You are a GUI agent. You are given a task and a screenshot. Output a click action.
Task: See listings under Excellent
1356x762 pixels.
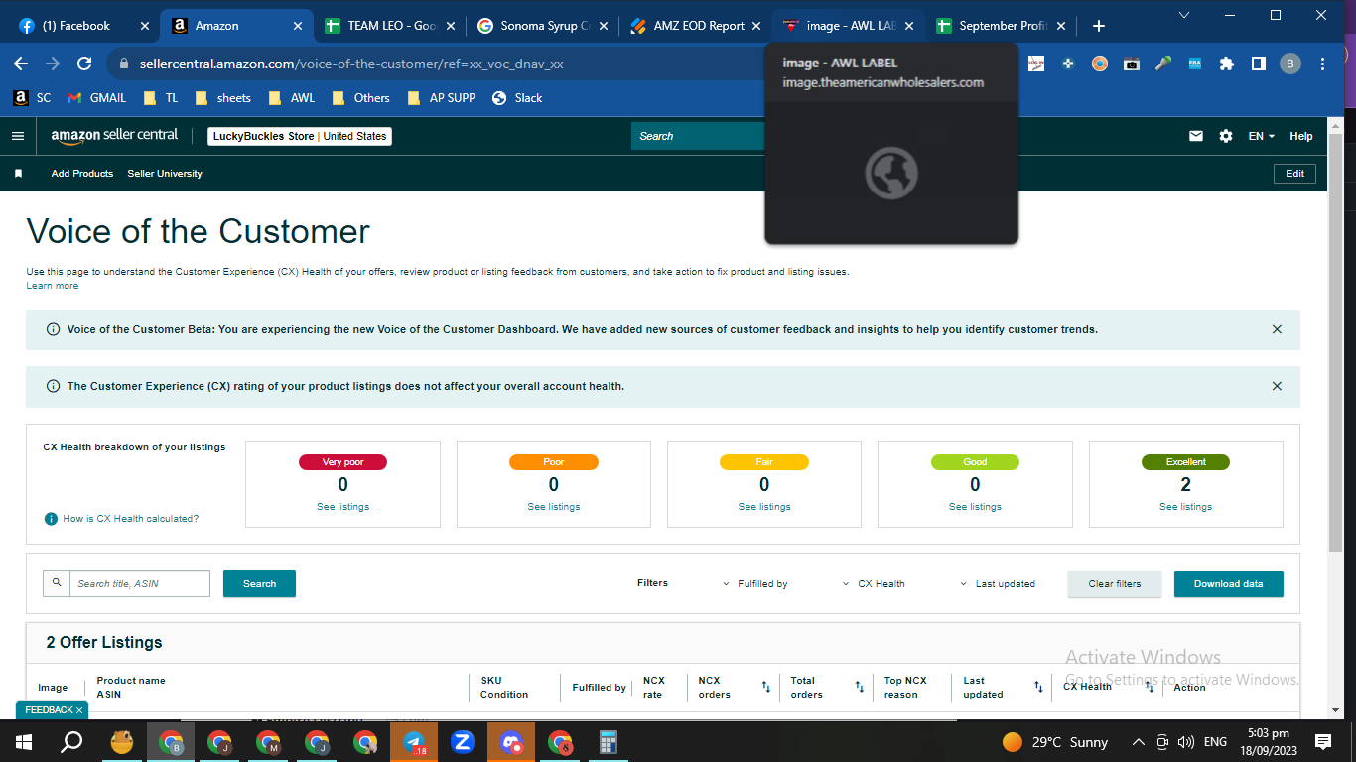click(x=1186, y=507)
